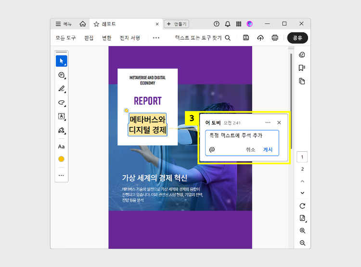Go to next page chevron
This screenshot has width=361, height=267.
(302, 193)
